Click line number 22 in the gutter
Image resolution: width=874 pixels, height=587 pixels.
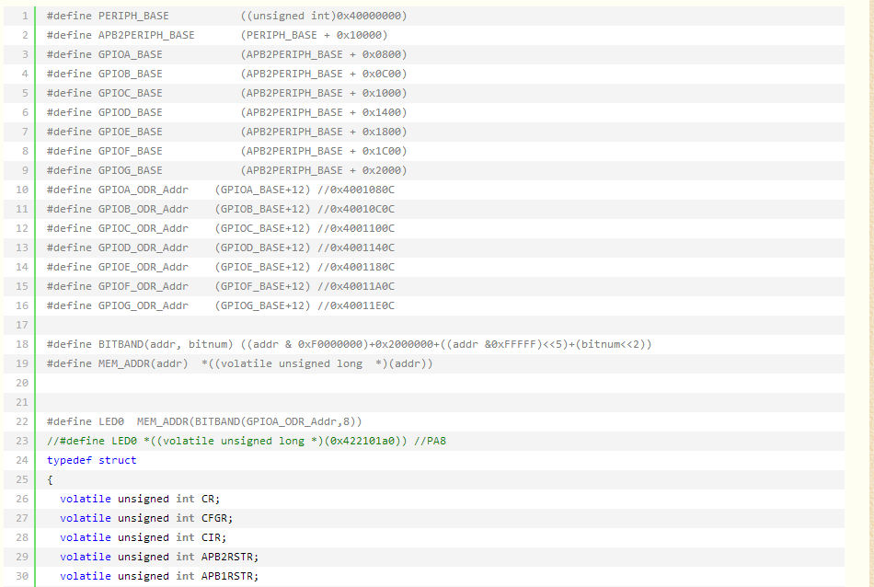pyautogui.click(x=23, y=421)
